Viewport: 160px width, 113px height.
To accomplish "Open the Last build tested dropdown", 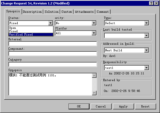I will 146,36.
